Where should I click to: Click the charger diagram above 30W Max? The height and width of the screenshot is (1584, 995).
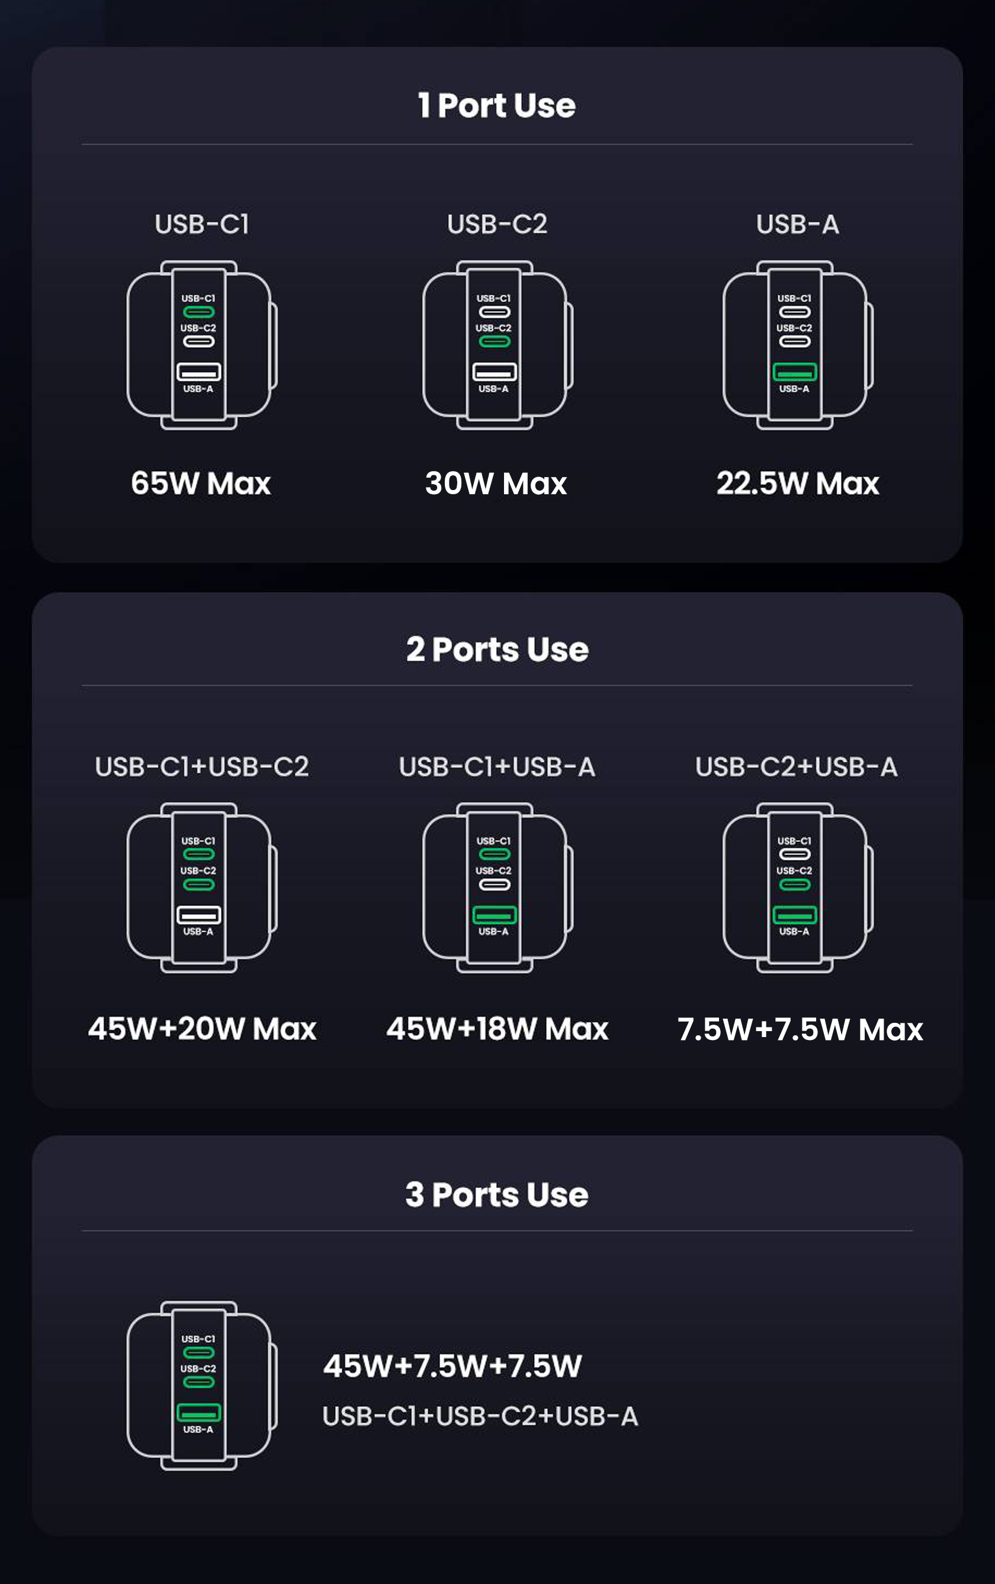(497, 345)
